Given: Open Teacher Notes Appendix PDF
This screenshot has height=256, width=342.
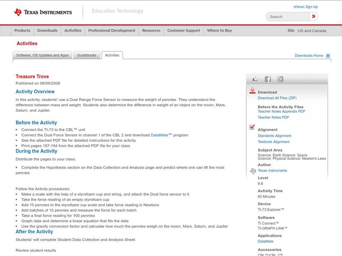Looking at the screenshot, I should [x=281, y=111].
